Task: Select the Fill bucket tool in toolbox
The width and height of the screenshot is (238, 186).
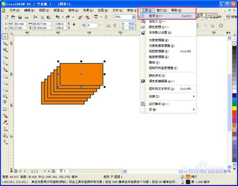Action: click(5, 136)
